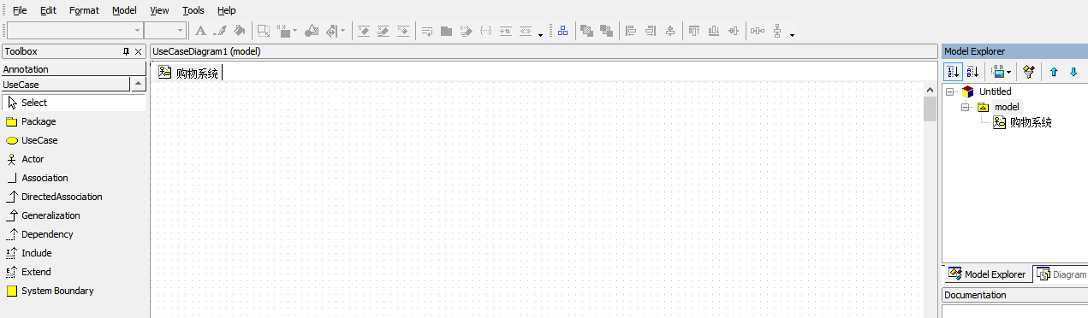Click the Space Equally Vertically icon
This screenshot has height=318, width=1088.
coord(777,31)
